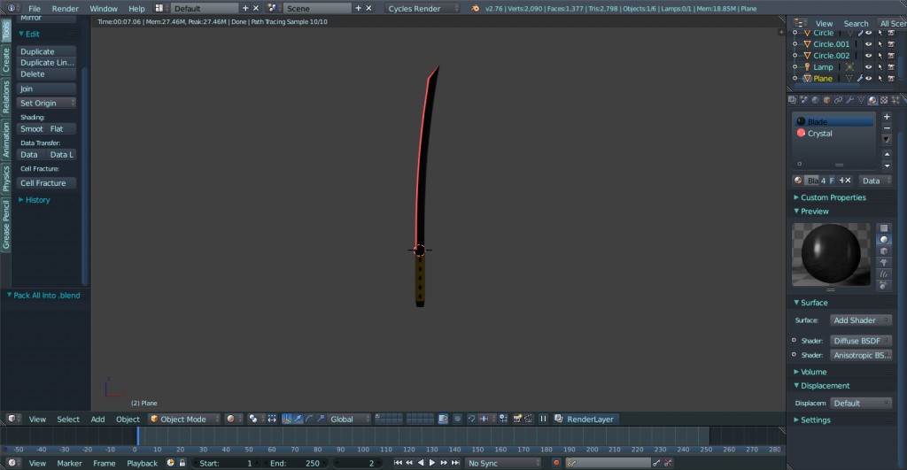Open the Window menu

104,9
